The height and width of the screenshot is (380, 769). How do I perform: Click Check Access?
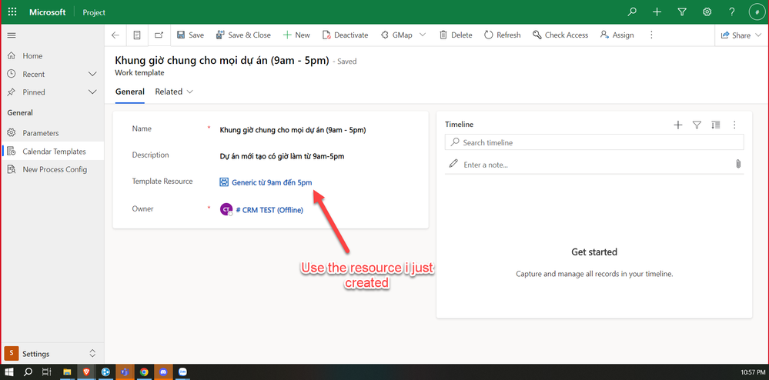560,35
